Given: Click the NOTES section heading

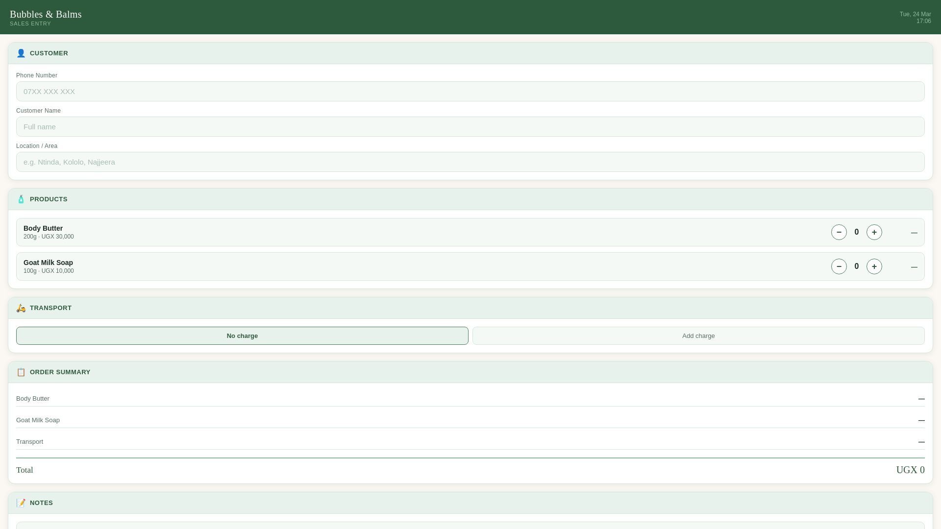Looking at the screenshot, I should [x=41, y=503].
